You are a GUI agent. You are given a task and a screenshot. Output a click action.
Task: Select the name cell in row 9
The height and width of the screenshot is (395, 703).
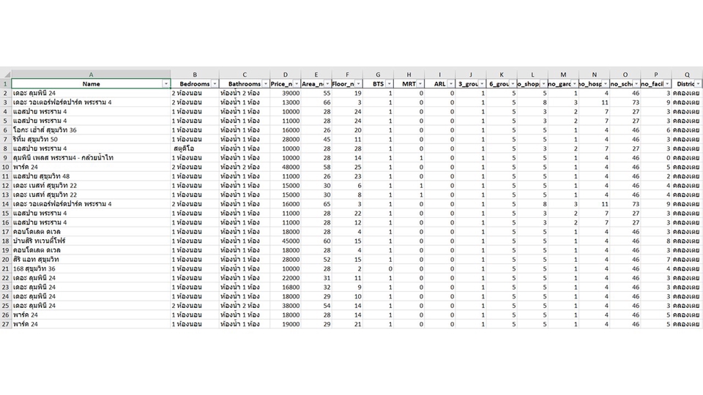91,158
